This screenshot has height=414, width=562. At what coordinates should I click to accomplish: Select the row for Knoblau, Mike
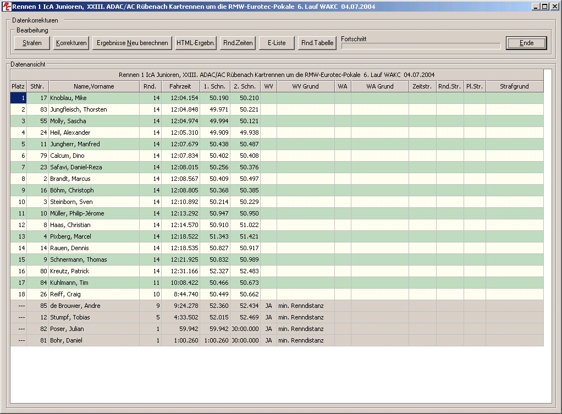pyautogui.click(x=93, y=98)
